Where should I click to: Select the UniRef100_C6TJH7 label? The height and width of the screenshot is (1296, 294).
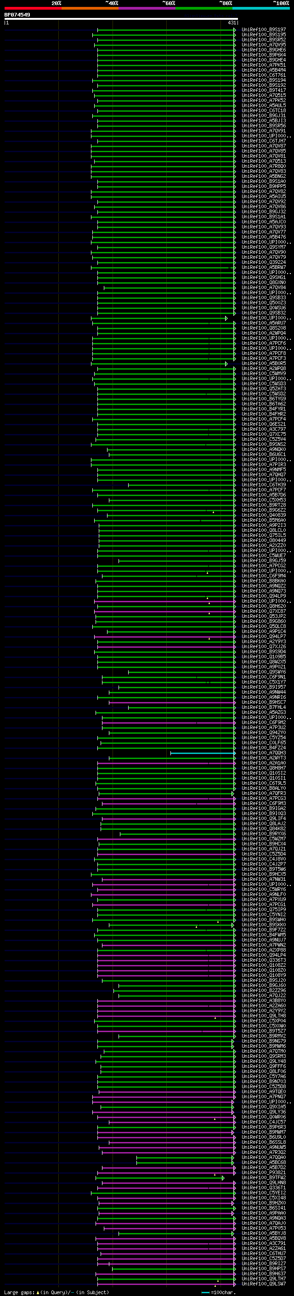(264, 142)
